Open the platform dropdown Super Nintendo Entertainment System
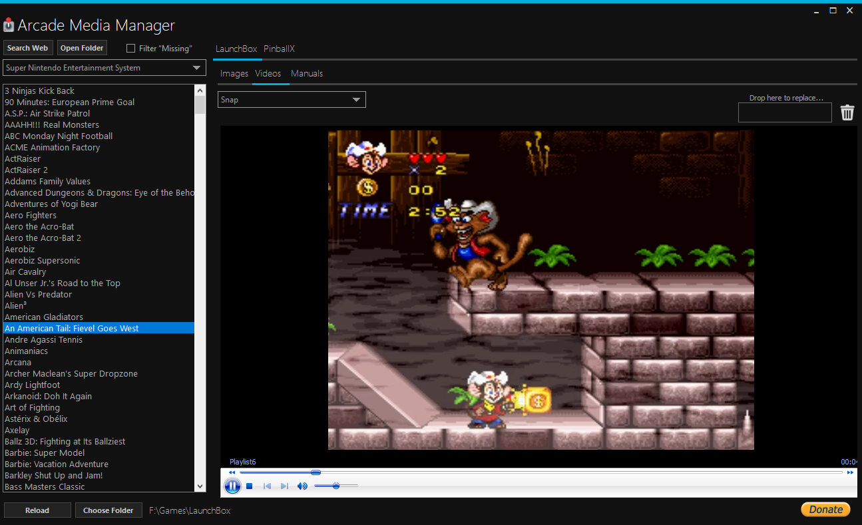This screenshot has height=525, width=862. 105,68
